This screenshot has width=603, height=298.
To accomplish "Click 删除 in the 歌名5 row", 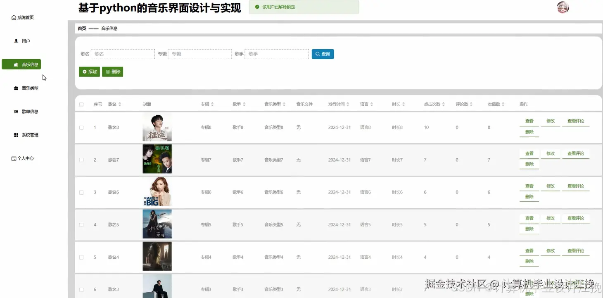I will click(529, 229).
